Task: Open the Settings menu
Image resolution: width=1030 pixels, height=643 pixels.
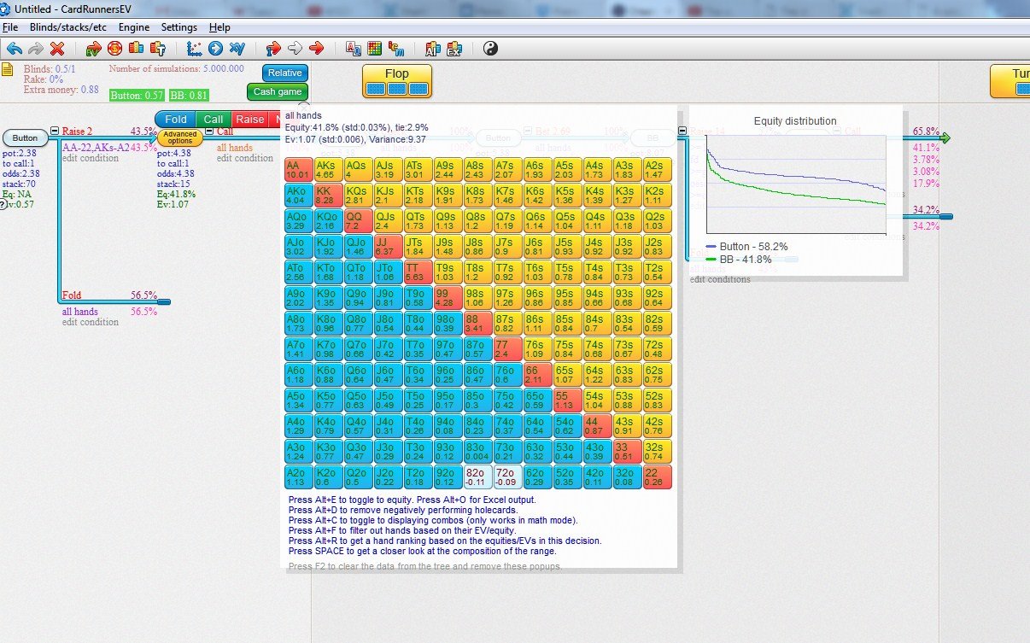Action: pos(179,27)
